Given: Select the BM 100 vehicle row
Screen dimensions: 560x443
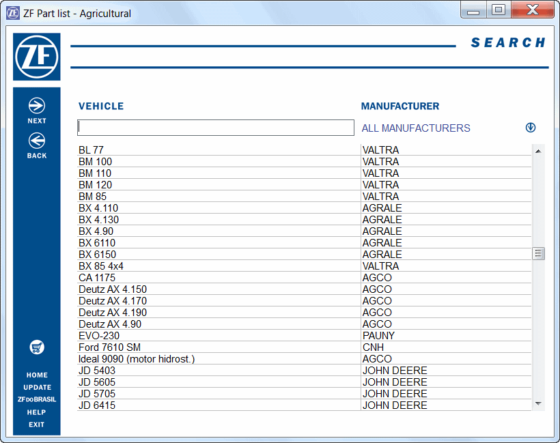Looking at the screenshot, I should (x=96, y=162).
